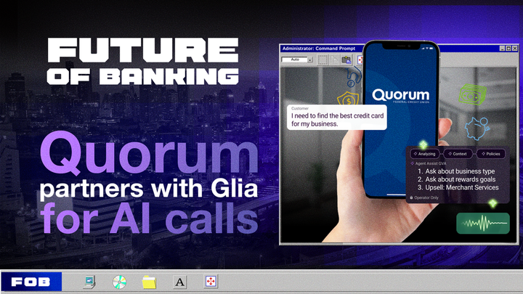The height and width of the screenshot is (294, 523).
Task: Close the Command Prompt window
Action: click(x=515, y=49)
